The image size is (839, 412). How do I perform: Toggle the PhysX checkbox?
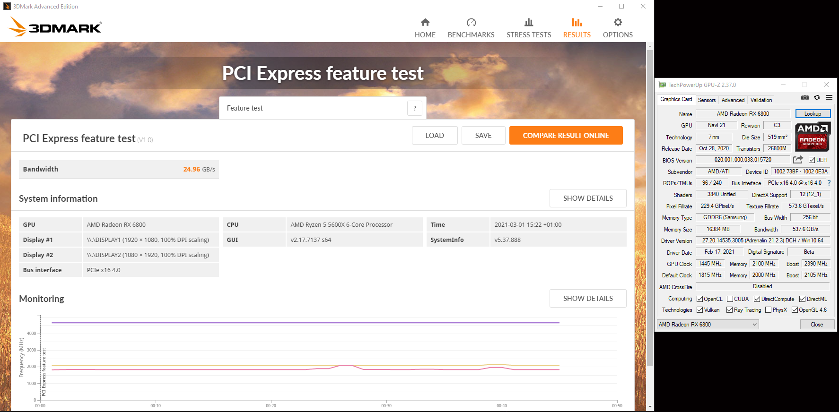click(x=768, y=310)
